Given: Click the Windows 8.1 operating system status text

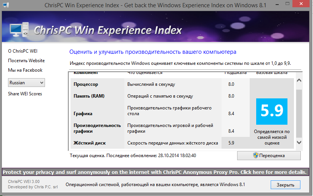Looking at the screenshot, I should coord(155,185).
